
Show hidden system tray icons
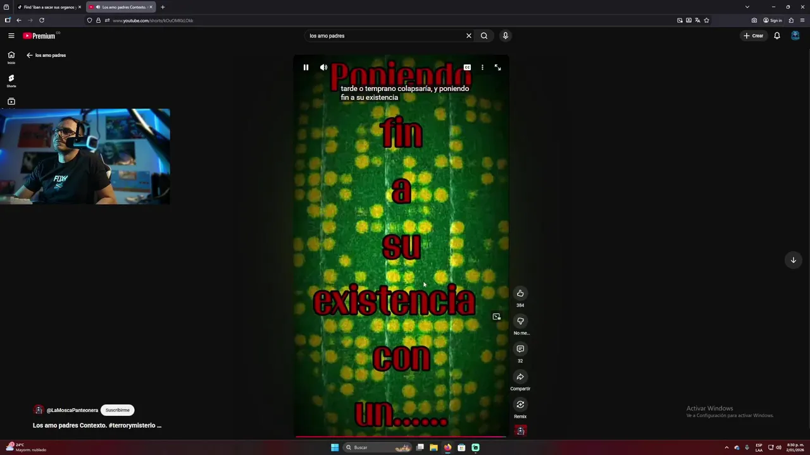click(726, 447)
